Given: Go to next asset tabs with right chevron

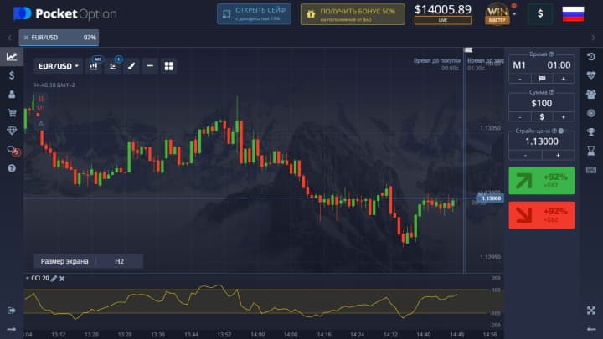Looking at the screenshot, I should (593, 38).
